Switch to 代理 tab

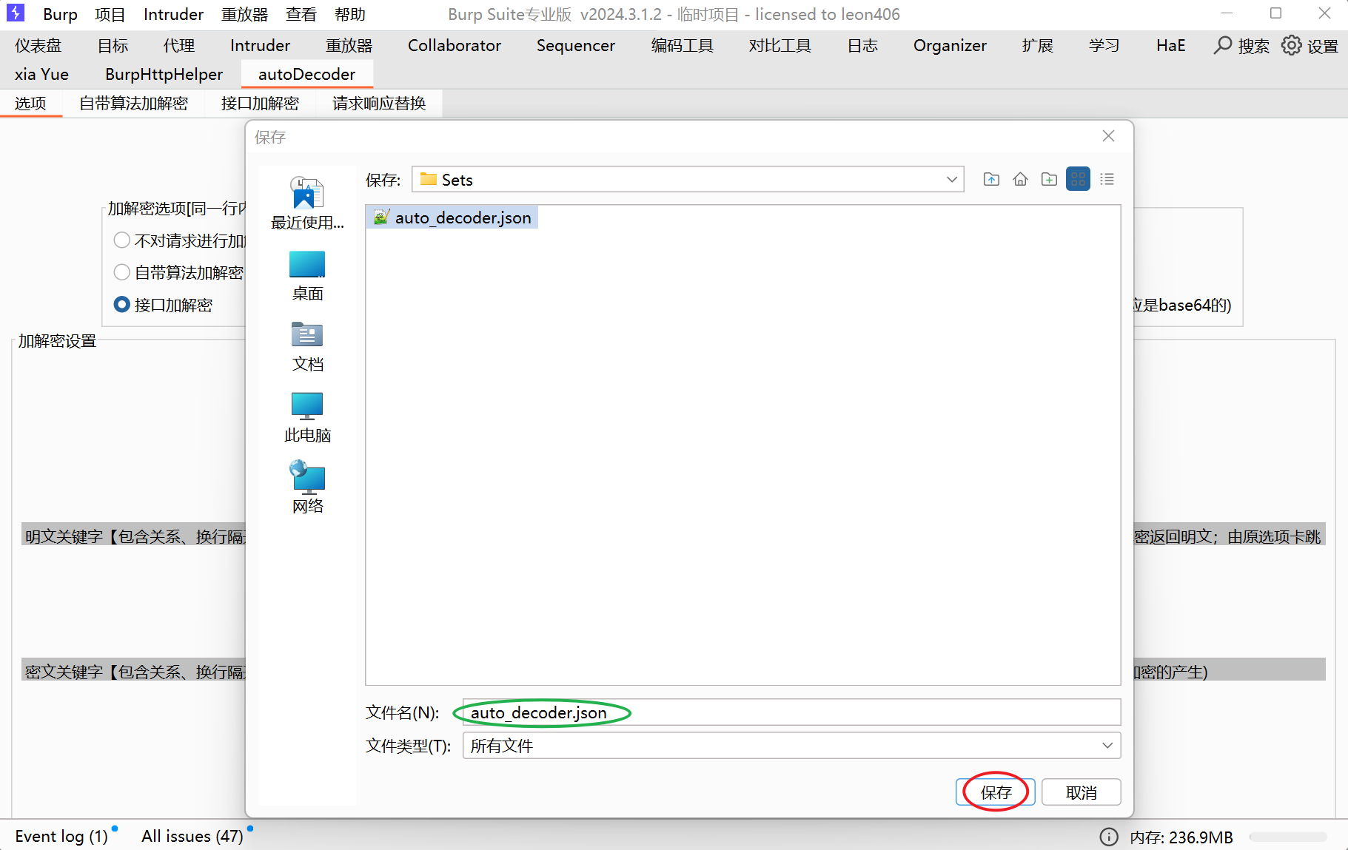[179, 46]
